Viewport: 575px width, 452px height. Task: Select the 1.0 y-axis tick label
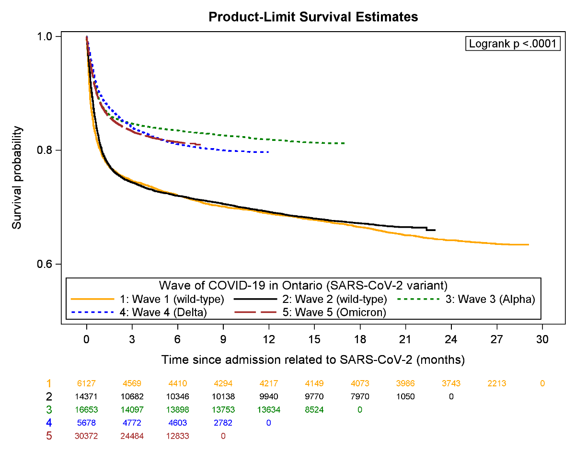pos(47,37)
